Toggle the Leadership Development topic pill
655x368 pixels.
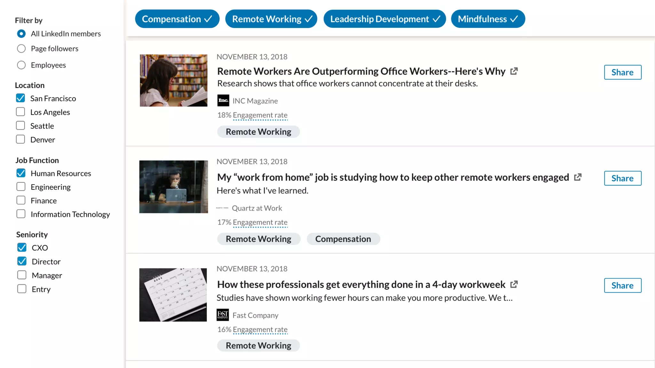click(x=384, y=19)
